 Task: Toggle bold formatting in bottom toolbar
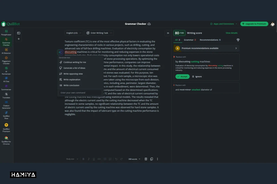click(83, 159)
